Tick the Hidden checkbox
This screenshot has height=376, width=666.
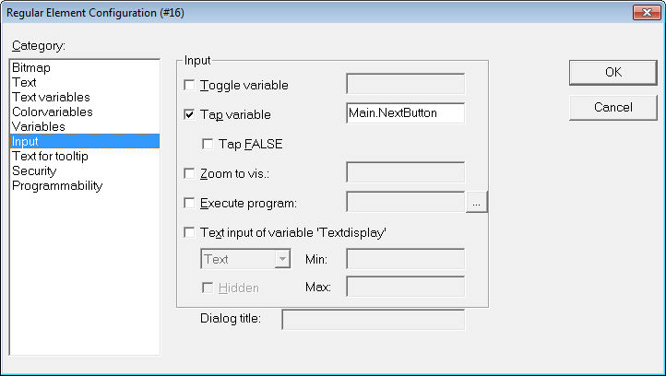click(208, 288)
